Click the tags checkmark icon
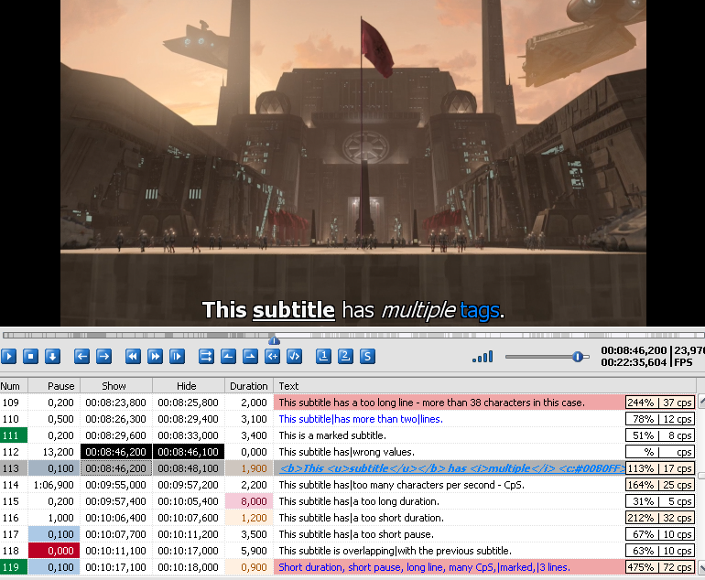The height and width of the screenshot is (580, 705). point(295,356)
